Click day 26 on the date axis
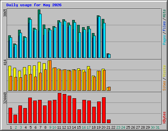The image size is (168, 131). 133,127
